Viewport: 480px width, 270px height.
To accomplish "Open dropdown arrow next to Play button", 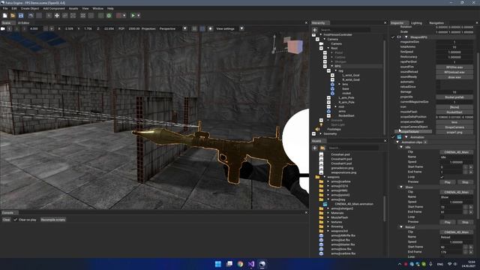I will 139,15.
